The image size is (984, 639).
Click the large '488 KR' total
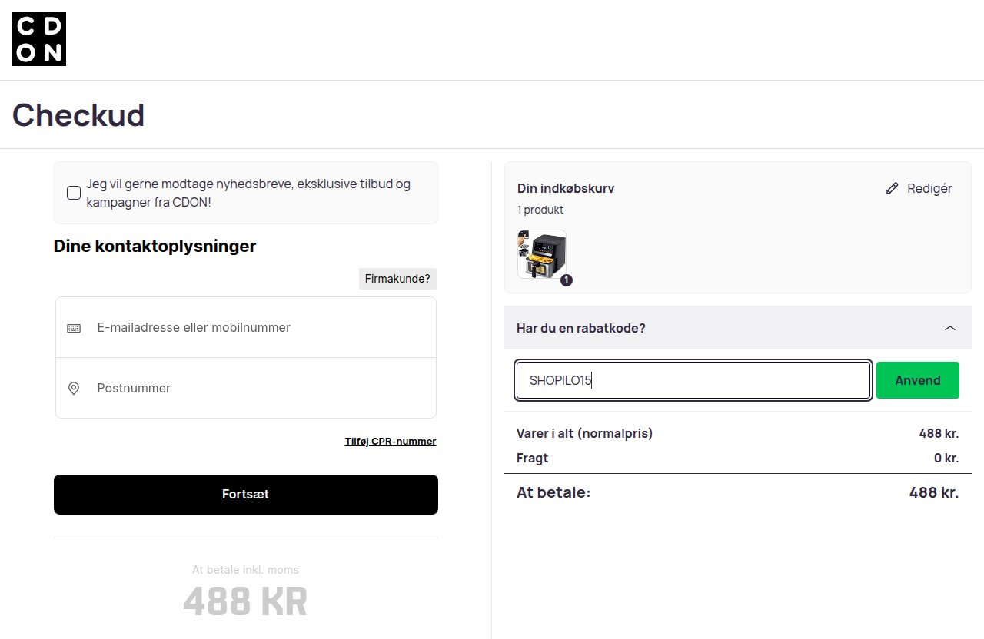coord(245,602)
